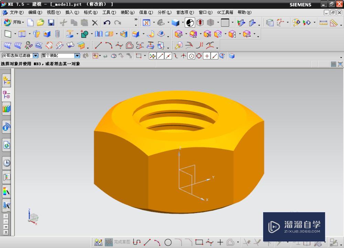This screenshot has width=344, height=248.
Task: Select the Measure Angle icon
Action: [334, 23]
